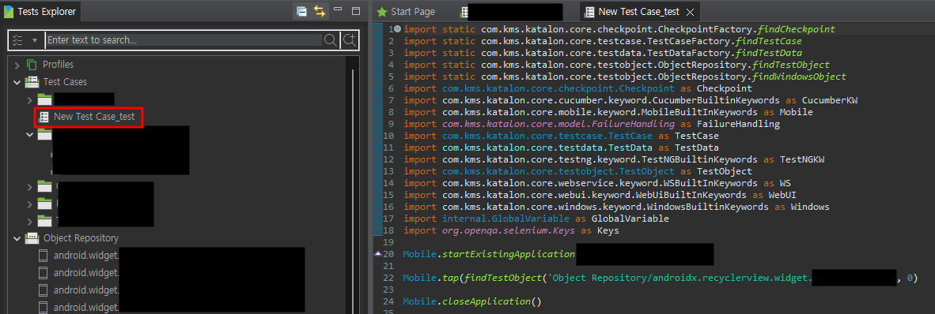Click the 'Mobile.tap' call on line 22

click(431, 278)
